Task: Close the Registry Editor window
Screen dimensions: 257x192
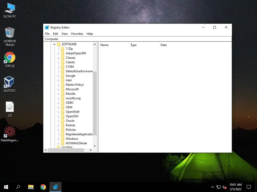Action: 226,27
